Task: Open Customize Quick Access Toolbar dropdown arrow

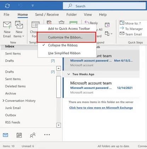Action: tap(33, 6)
